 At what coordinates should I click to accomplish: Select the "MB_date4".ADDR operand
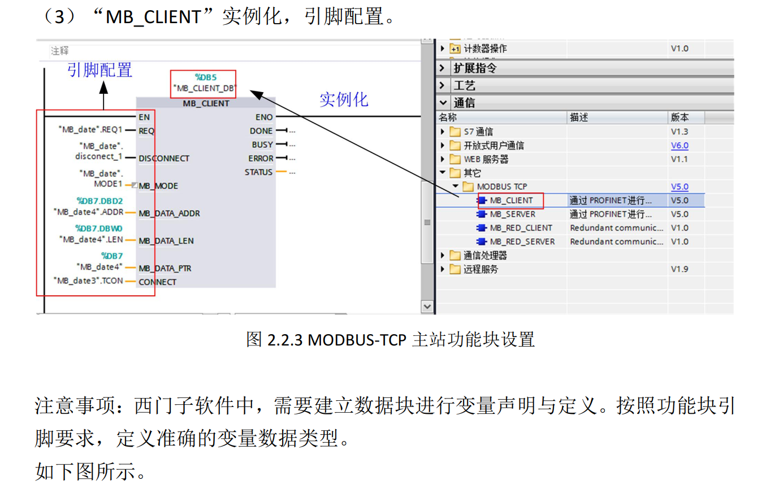(x=88, y=212)
